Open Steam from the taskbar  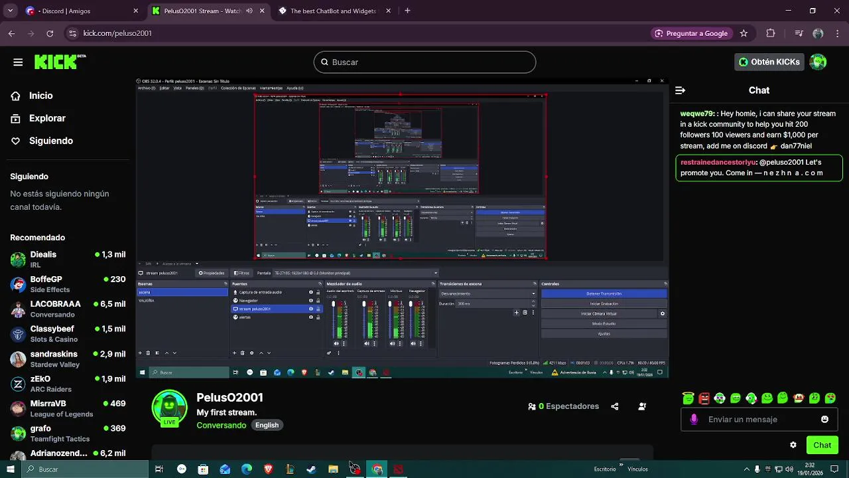[311, 469]
